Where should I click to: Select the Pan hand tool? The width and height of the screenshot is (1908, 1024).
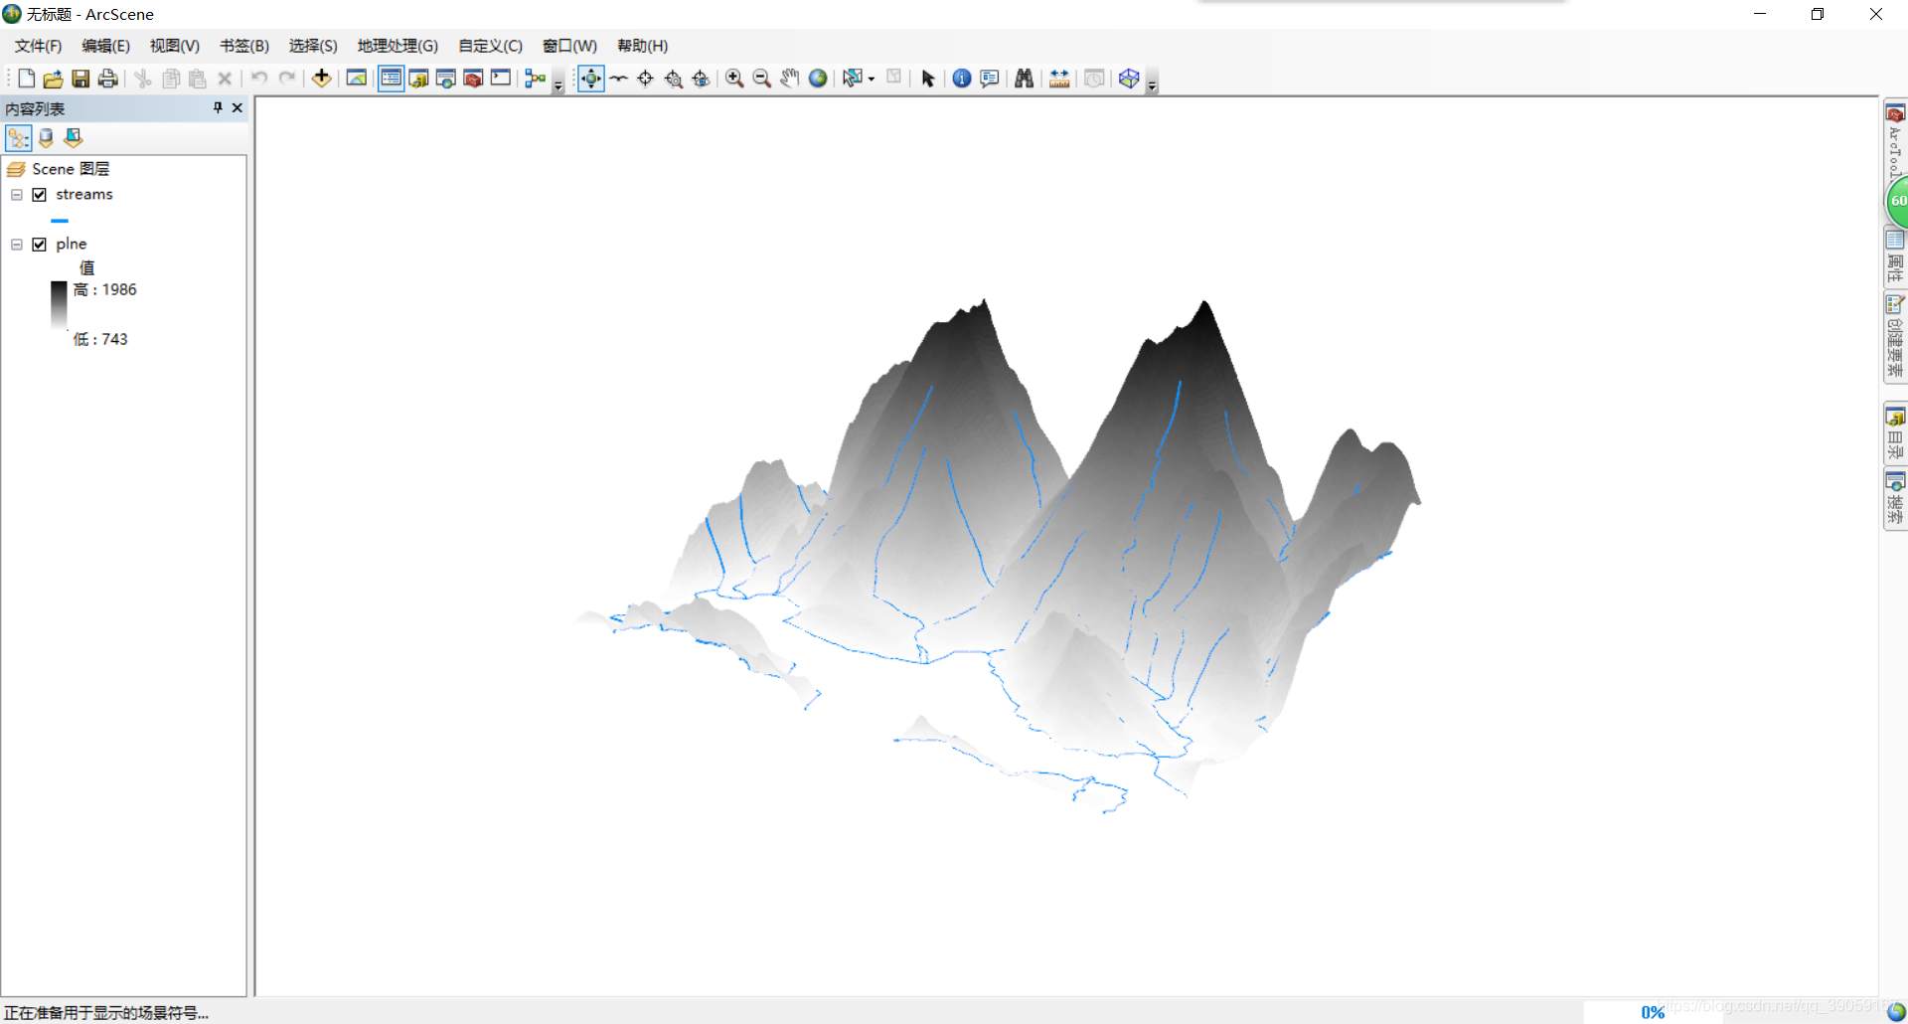coord(790,79)
